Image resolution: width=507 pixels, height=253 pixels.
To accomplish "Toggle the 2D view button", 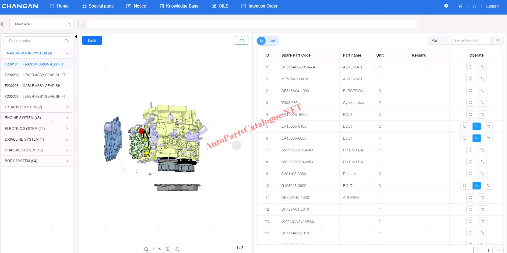I will click(241, 40).
